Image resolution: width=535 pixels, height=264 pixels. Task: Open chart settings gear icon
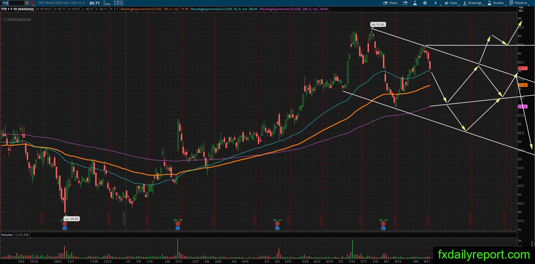pyautogui.click(x=425, y=3)
